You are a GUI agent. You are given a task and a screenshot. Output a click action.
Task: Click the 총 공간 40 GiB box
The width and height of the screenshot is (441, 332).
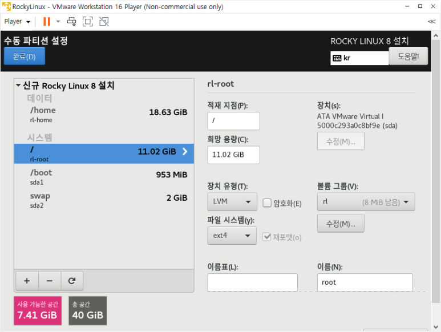click(88, 311)
